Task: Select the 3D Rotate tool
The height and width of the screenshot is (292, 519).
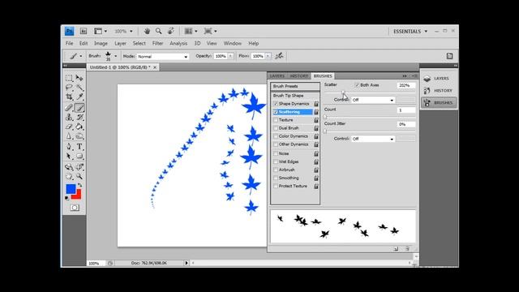Action: click(x=69, y=167)
